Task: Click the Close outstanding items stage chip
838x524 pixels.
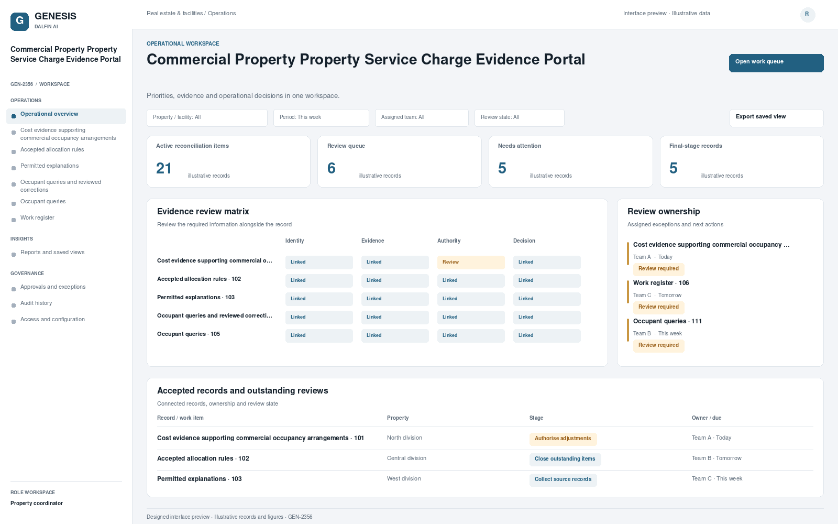Action: point(565,459)
